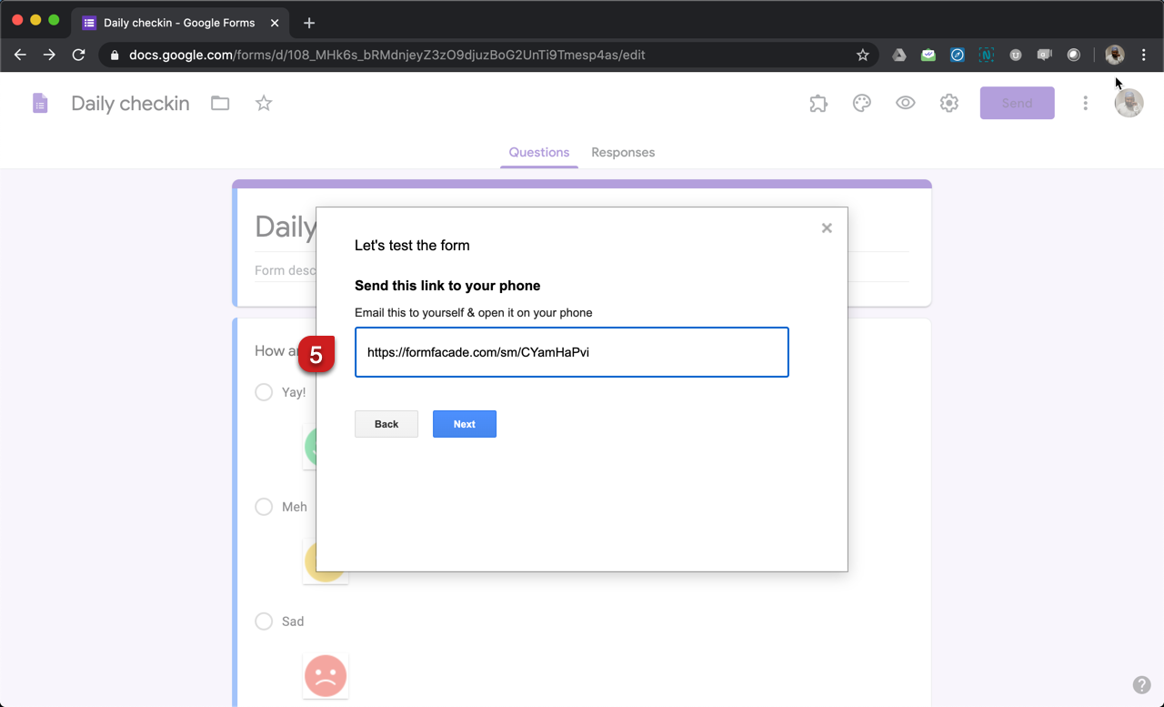Select the Yay! radio option
1164x707 pixels.
point(264,392)
